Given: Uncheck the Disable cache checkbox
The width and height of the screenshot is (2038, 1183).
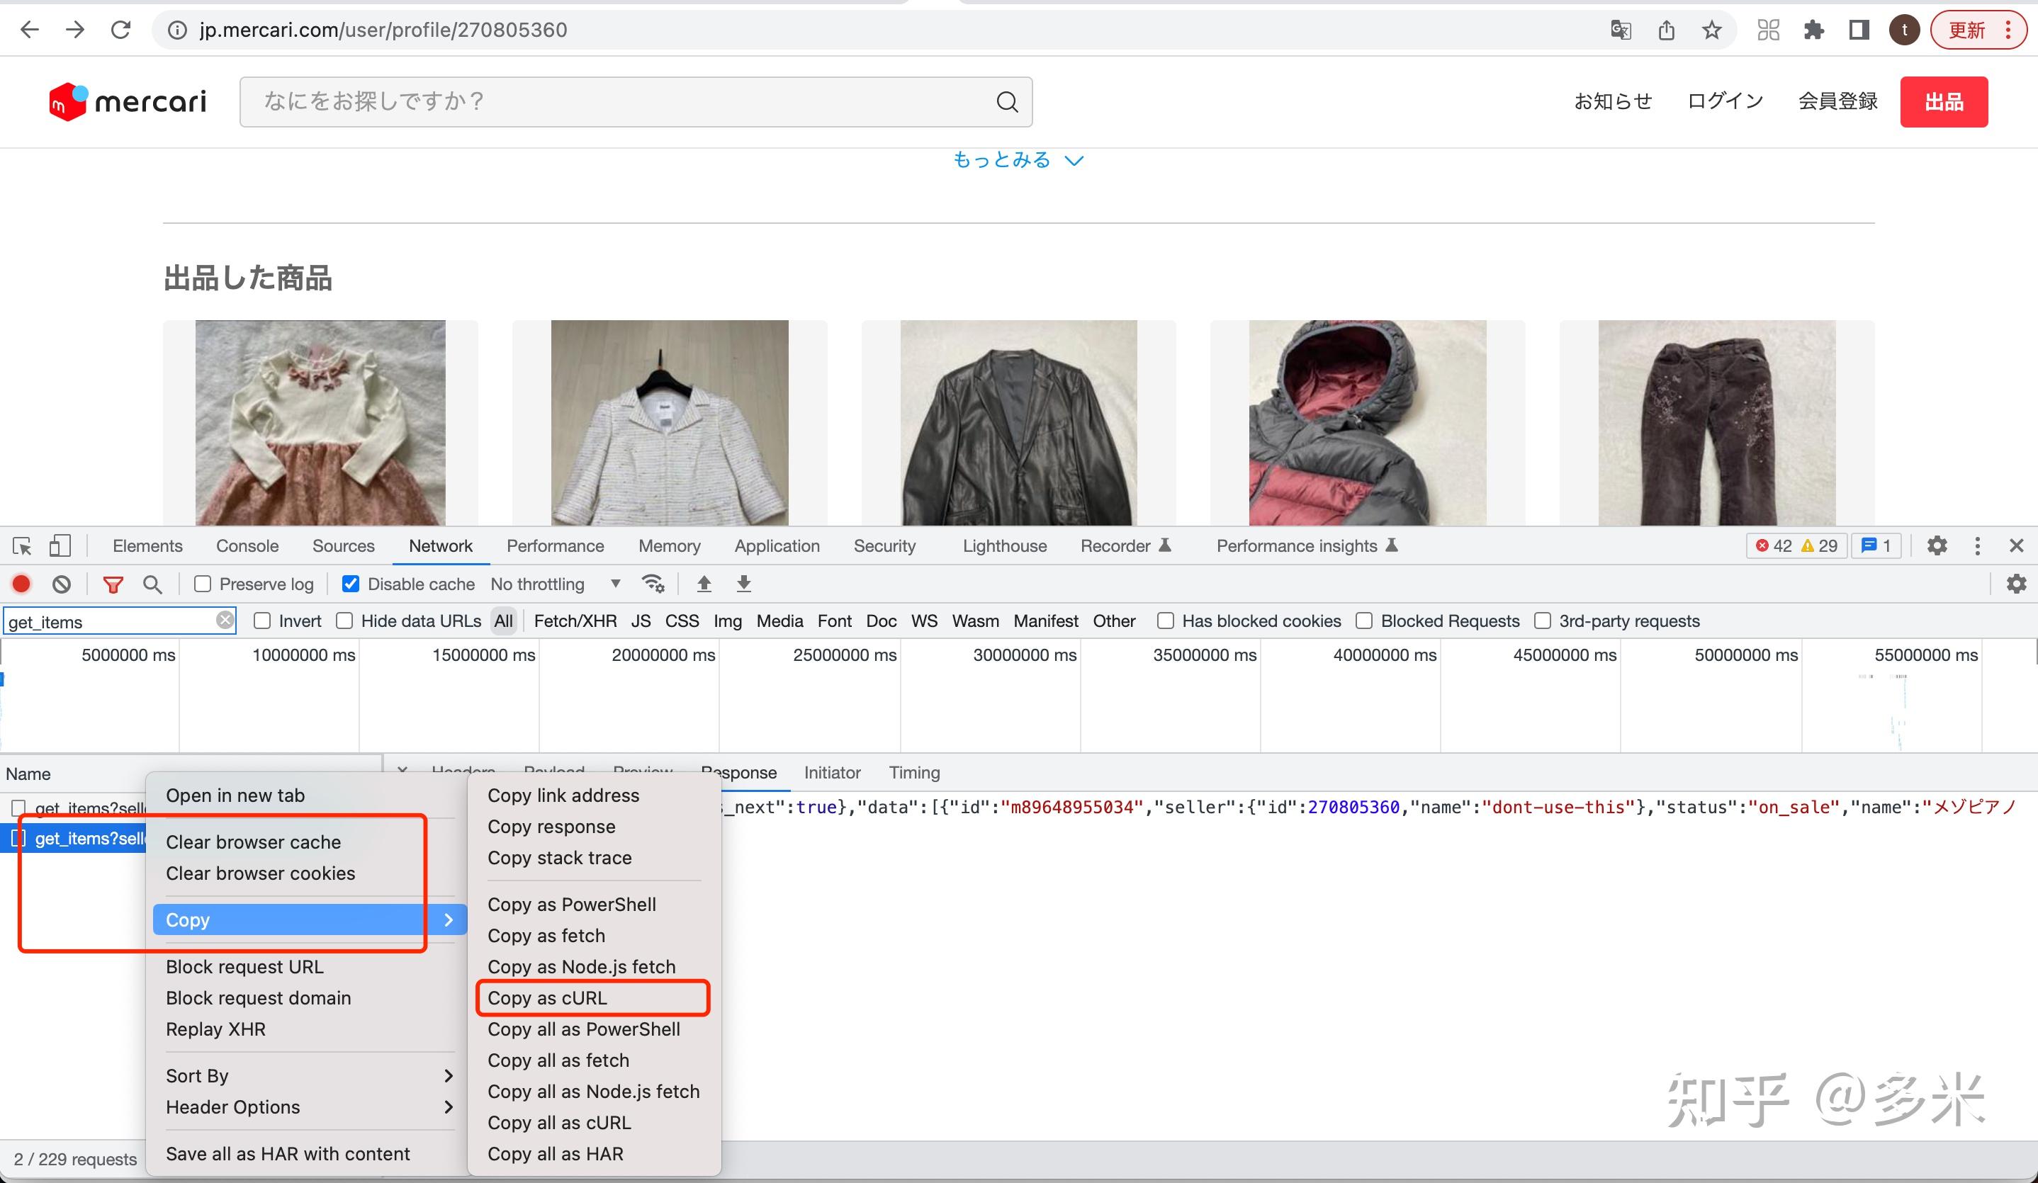Looking at the screenshot, I should click(351, 584).
